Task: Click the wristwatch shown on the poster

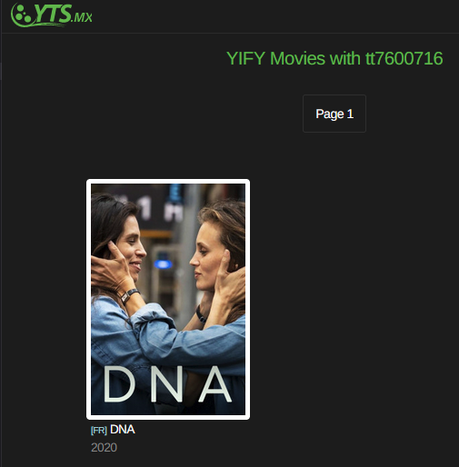Action: pyautogui.click(x=130, y=295)
